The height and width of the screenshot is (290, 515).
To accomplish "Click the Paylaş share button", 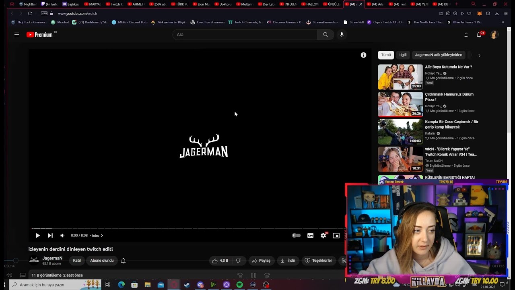I will tap(261, 261).
